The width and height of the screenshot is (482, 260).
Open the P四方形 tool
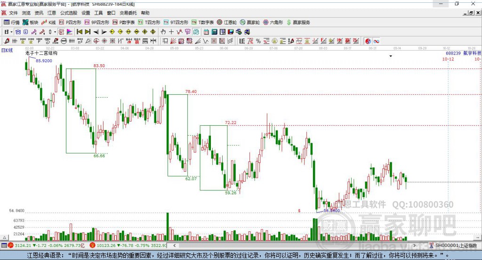pos(70,23)
